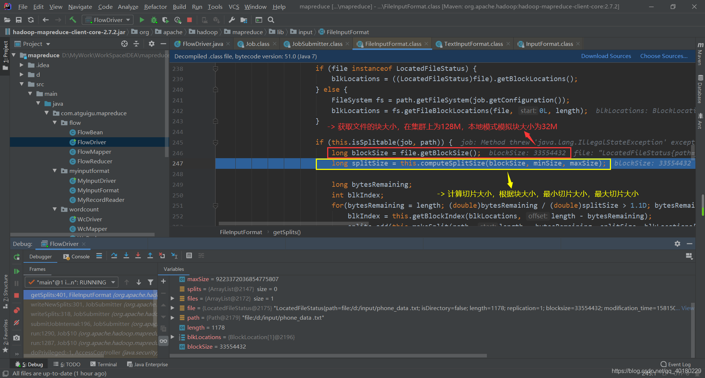The height and width of the screenshot is (378, 705).
Task: Click line 245 fold marker in gutter
Action: (216, 142)
